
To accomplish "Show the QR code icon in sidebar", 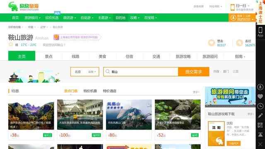I will pos(260,125).
